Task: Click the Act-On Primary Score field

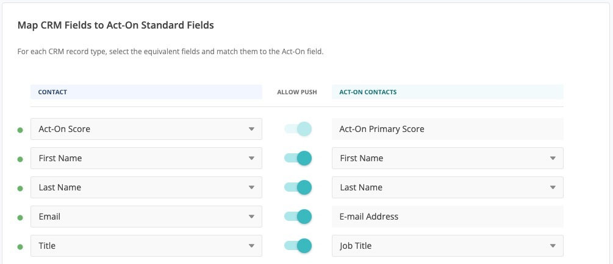Action: pos(448,129)
